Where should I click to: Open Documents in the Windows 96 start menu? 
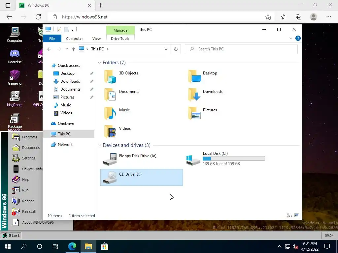click(25, 148)
